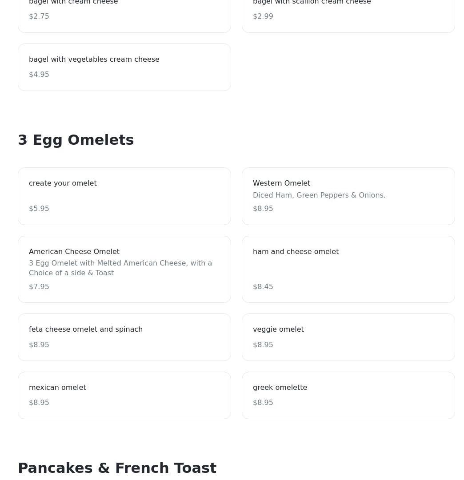Viewport: 464px width, 480px height.
Task: Pick the mexican omelet item
Action: [124, 396]
